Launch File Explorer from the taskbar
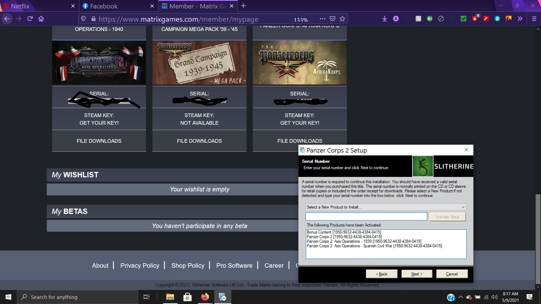 (x=170, y=297)
